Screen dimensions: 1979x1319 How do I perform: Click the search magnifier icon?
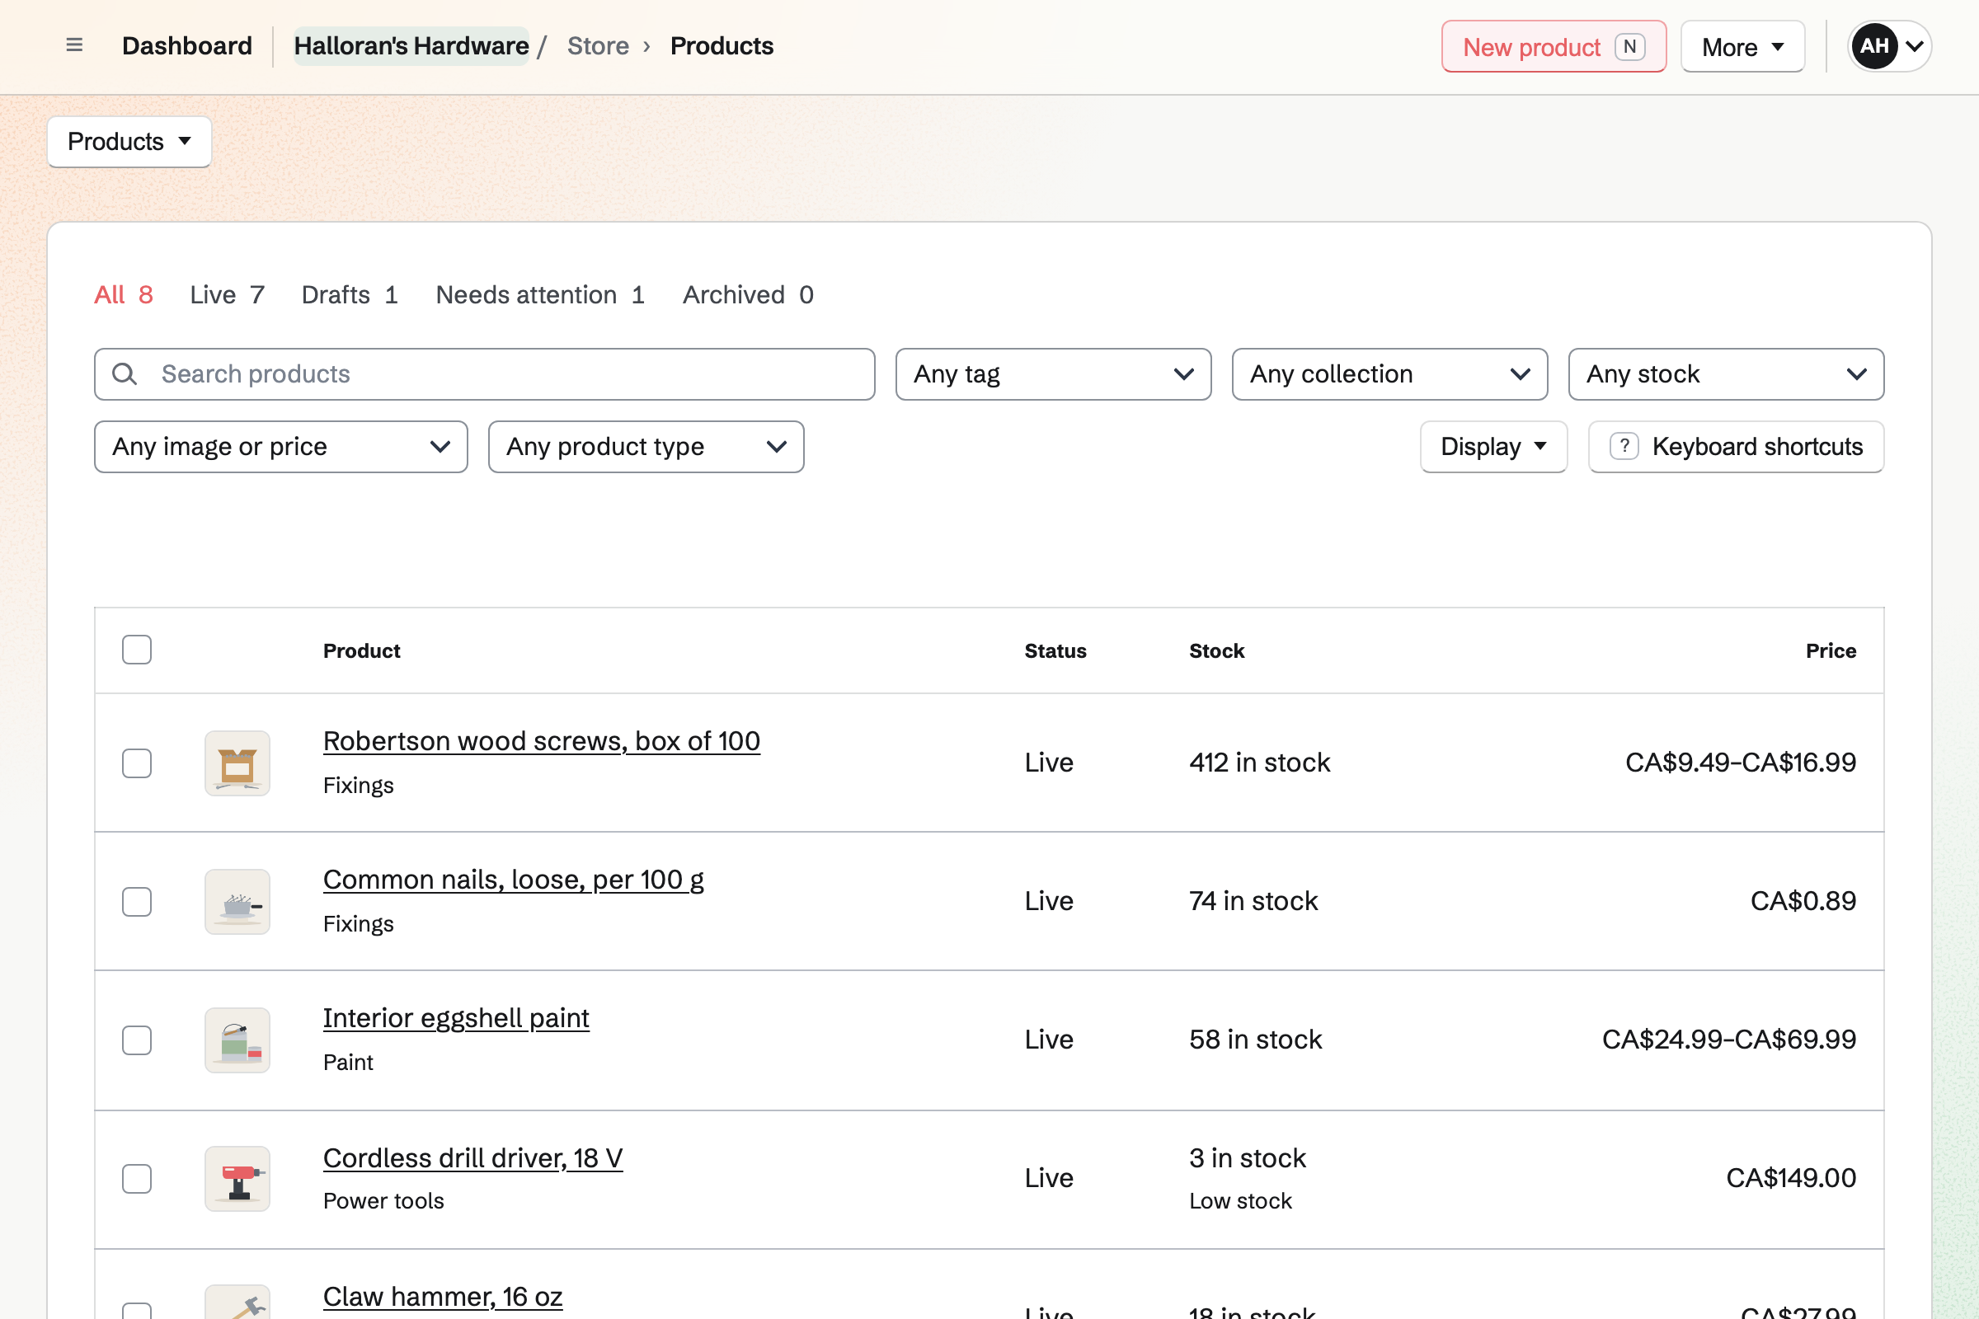[125, 374]
